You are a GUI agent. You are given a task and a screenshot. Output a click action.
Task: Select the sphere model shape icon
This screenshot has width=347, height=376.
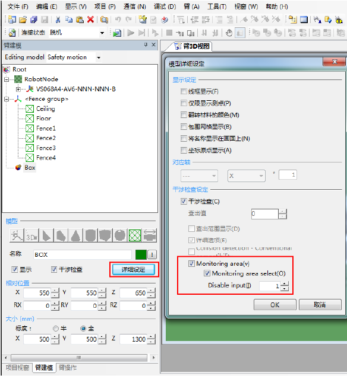(120, 235)
